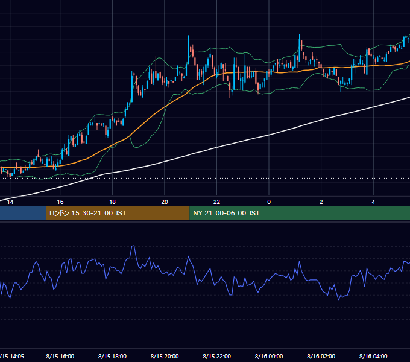410x362 pixels.
Task: Click the 14:05 date label at left edge
Action: (x=12, y=356)
